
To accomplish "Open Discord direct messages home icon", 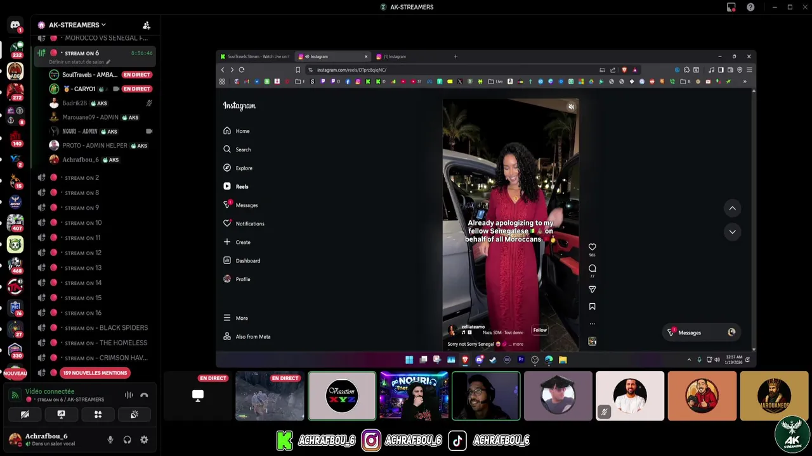I will pos(15,25).
